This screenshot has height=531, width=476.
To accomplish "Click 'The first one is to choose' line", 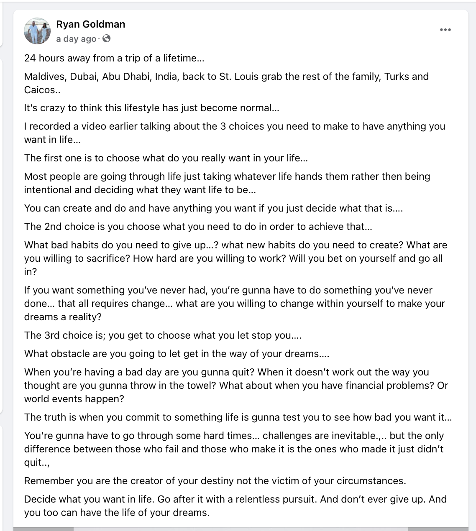I will (166, 158).
